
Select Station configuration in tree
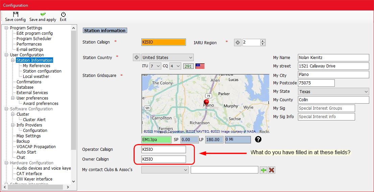point(42,71)
